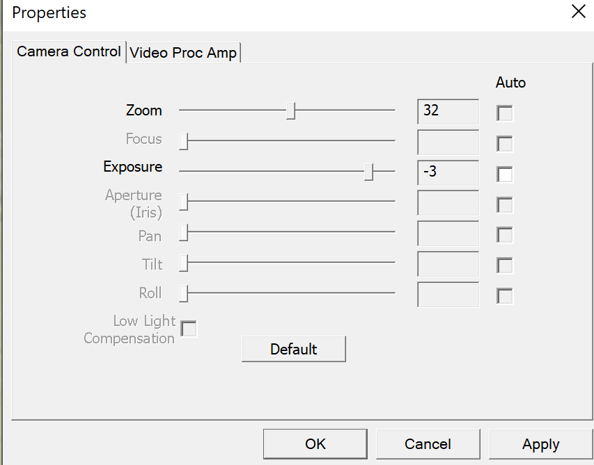594x465 pixels.
Task: Toggle the Auto checkbox for Focus
Action: pos(505,144)
